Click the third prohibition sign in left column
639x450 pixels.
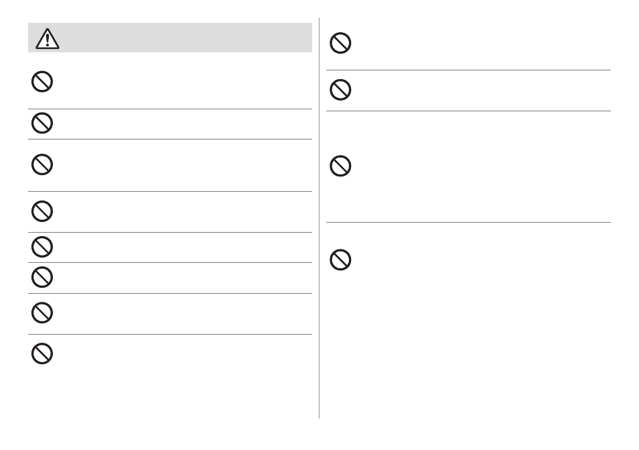42,164
